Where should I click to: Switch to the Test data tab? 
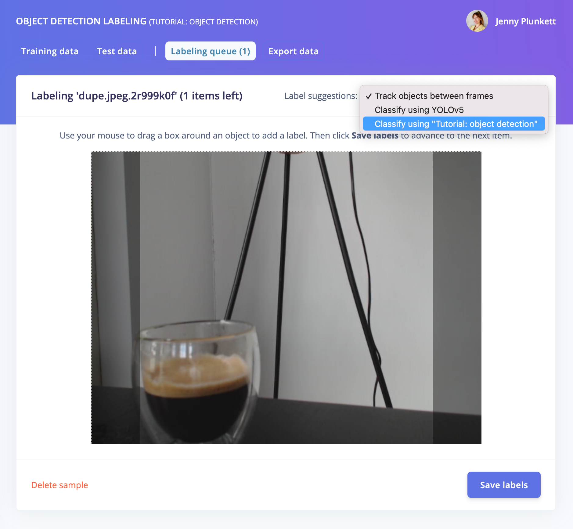(117, 51)
